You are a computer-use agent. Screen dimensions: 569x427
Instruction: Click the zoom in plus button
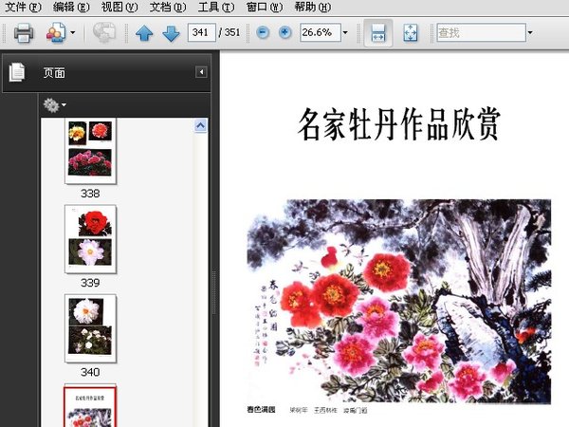click(x=285, y=32)
